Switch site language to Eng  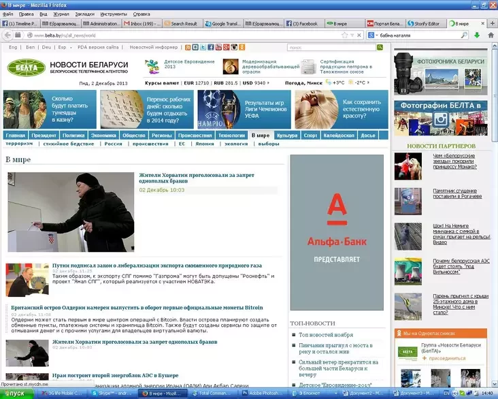[x=13, y=47]
